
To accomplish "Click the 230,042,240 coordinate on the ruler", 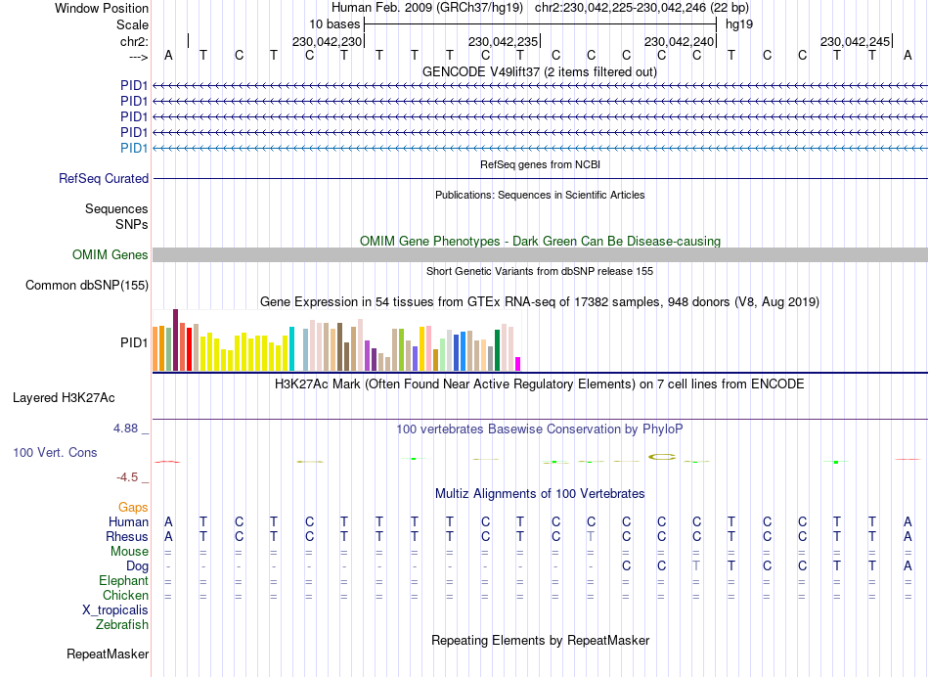I will tap(679, 41).
